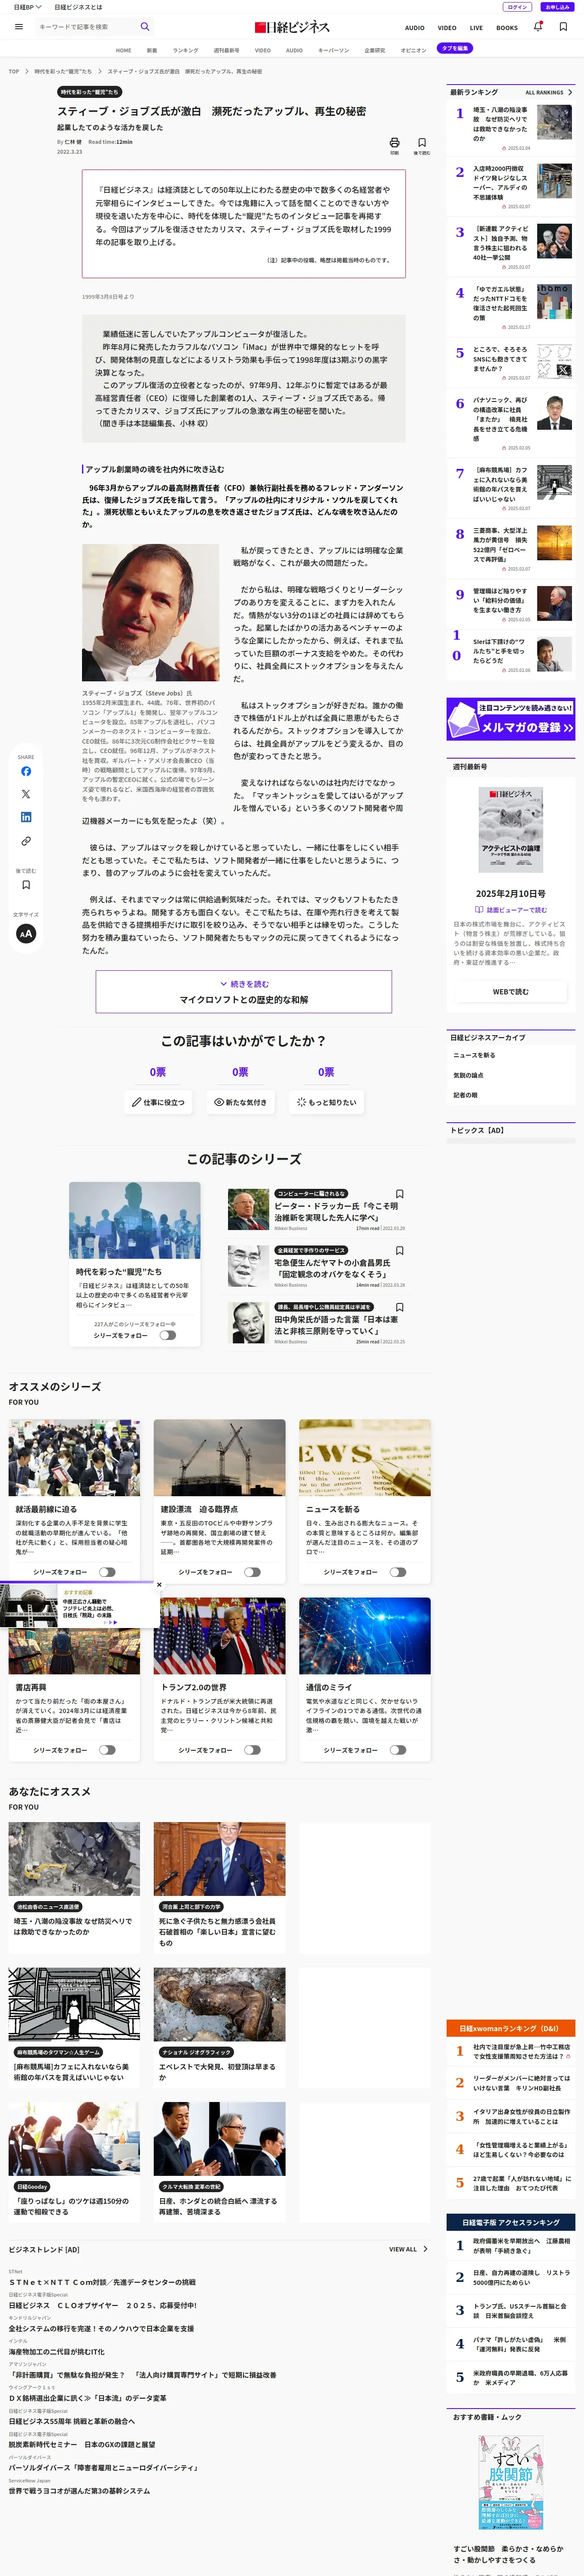
Task: Select the キーパーソン navigation tab
Action: 333,49
